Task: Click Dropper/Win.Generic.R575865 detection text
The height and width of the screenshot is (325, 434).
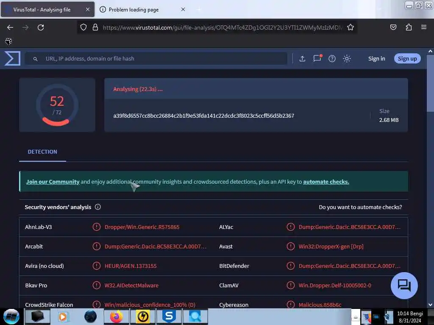Action: point(142,227)
